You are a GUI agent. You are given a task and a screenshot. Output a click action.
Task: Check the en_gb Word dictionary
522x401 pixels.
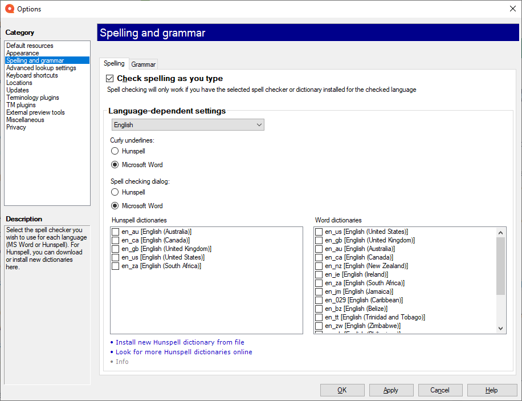click(319, 240)
